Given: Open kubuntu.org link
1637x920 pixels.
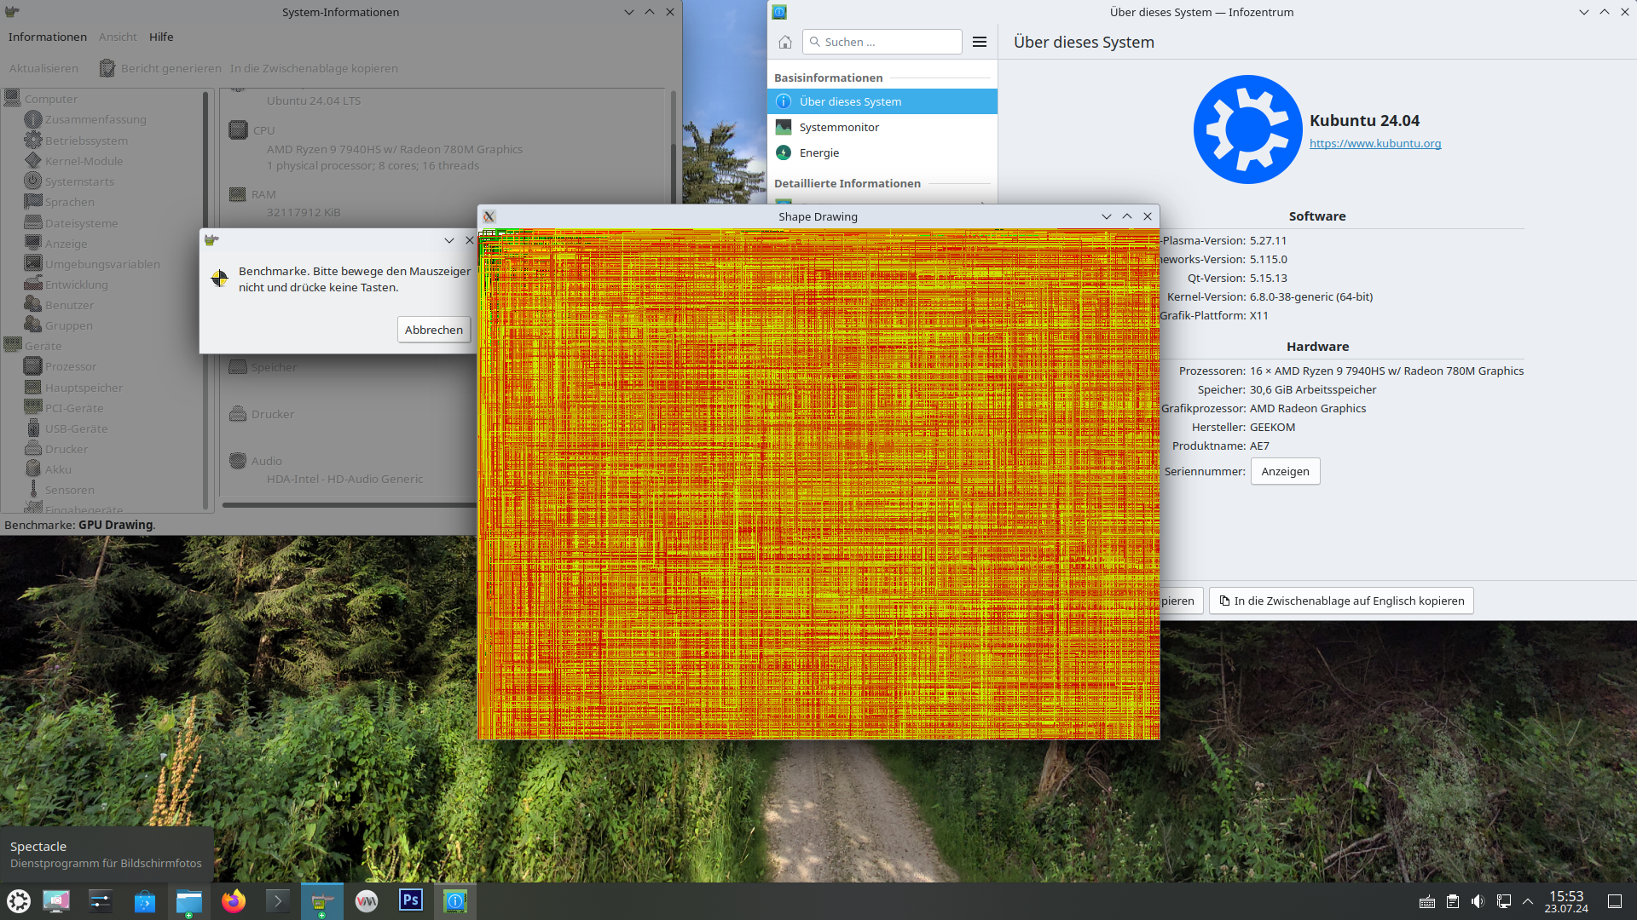Looking at the screenshot, I should [1375, 143].
